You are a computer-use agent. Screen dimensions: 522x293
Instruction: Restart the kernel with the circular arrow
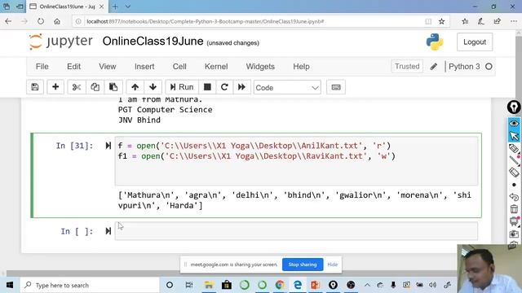224,87
